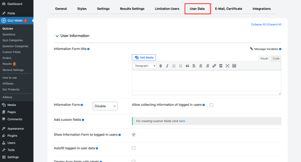Switch editor to Code mode

tap(276, 58)
